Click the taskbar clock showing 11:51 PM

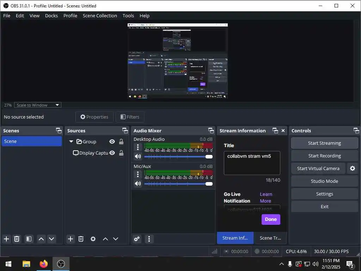[331, 264]
